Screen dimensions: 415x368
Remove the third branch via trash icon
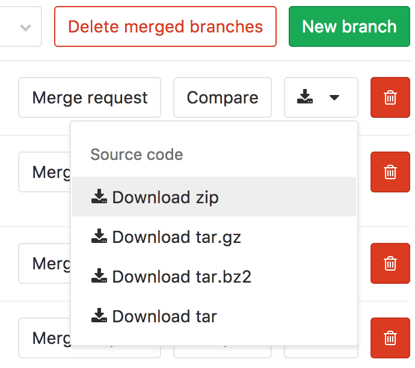pos(390,263)
